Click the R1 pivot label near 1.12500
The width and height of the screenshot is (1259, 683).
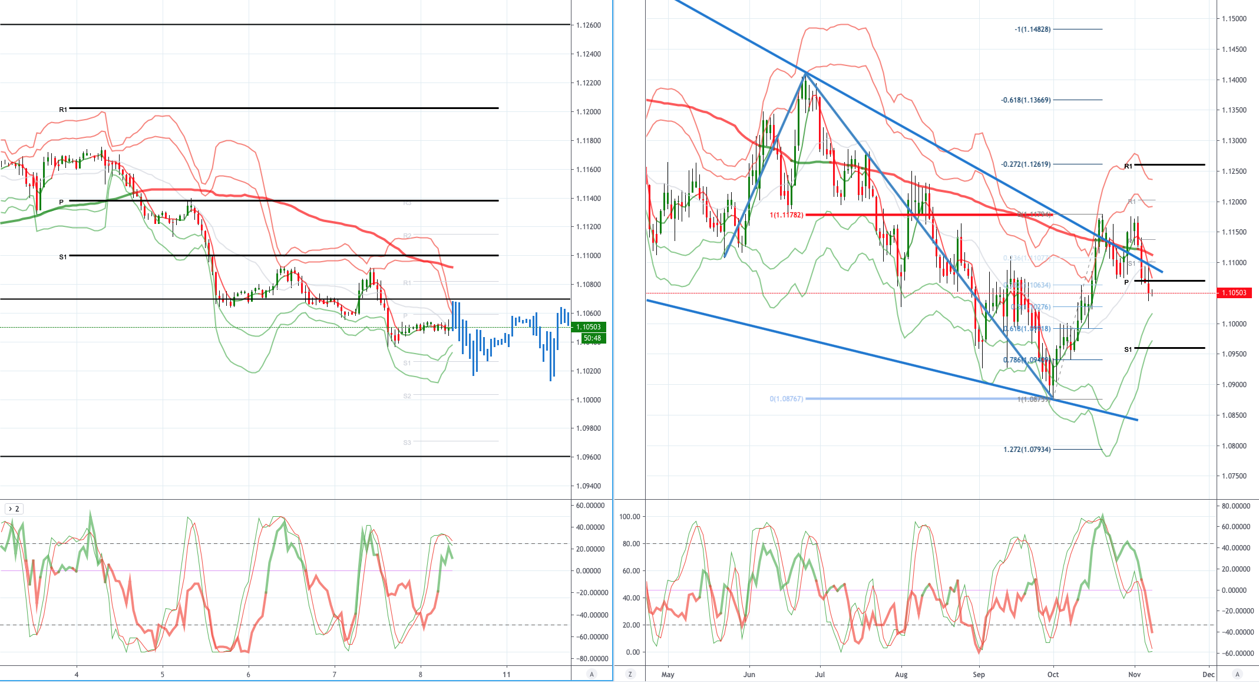click(x=1128, y=166)
